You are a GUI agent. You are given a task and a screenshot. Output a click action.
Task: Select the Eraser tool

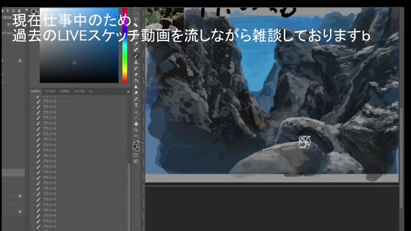pos(136,74)
